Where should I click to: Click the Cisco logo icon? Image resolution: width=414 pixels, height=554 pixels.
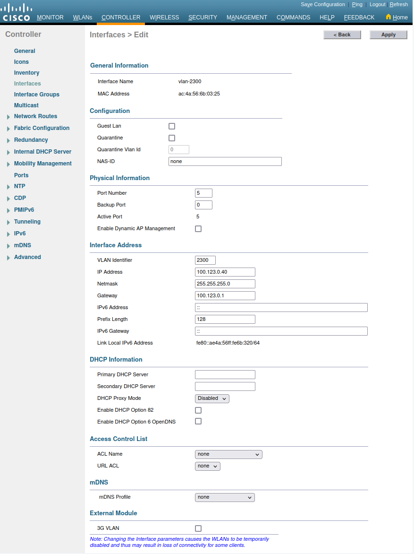point(16,13)
